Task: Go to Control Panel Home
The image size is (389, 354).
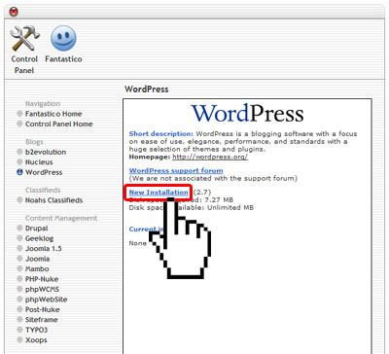Action: [59, 124]
